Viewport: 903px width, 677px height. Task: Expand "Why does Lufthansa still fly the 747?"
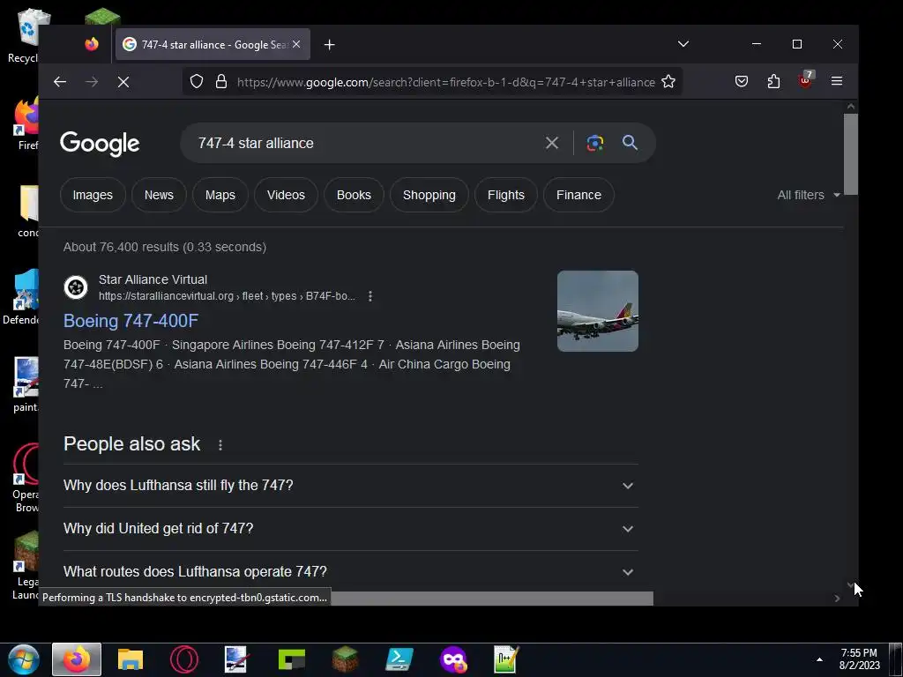(x=351, y=486)
